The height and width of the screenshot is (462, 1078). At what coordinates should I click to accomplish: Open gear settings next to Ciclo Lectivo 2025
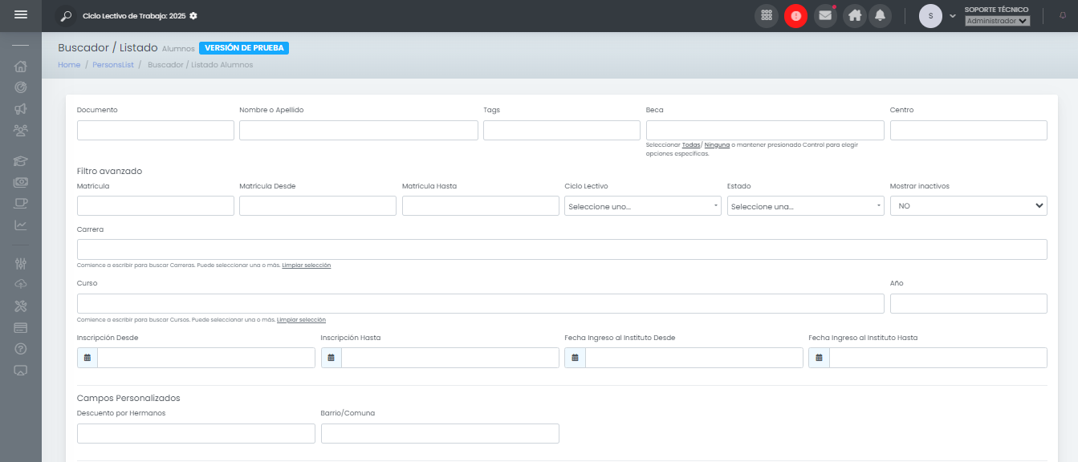pyautogui.click(x=193, y=16)
